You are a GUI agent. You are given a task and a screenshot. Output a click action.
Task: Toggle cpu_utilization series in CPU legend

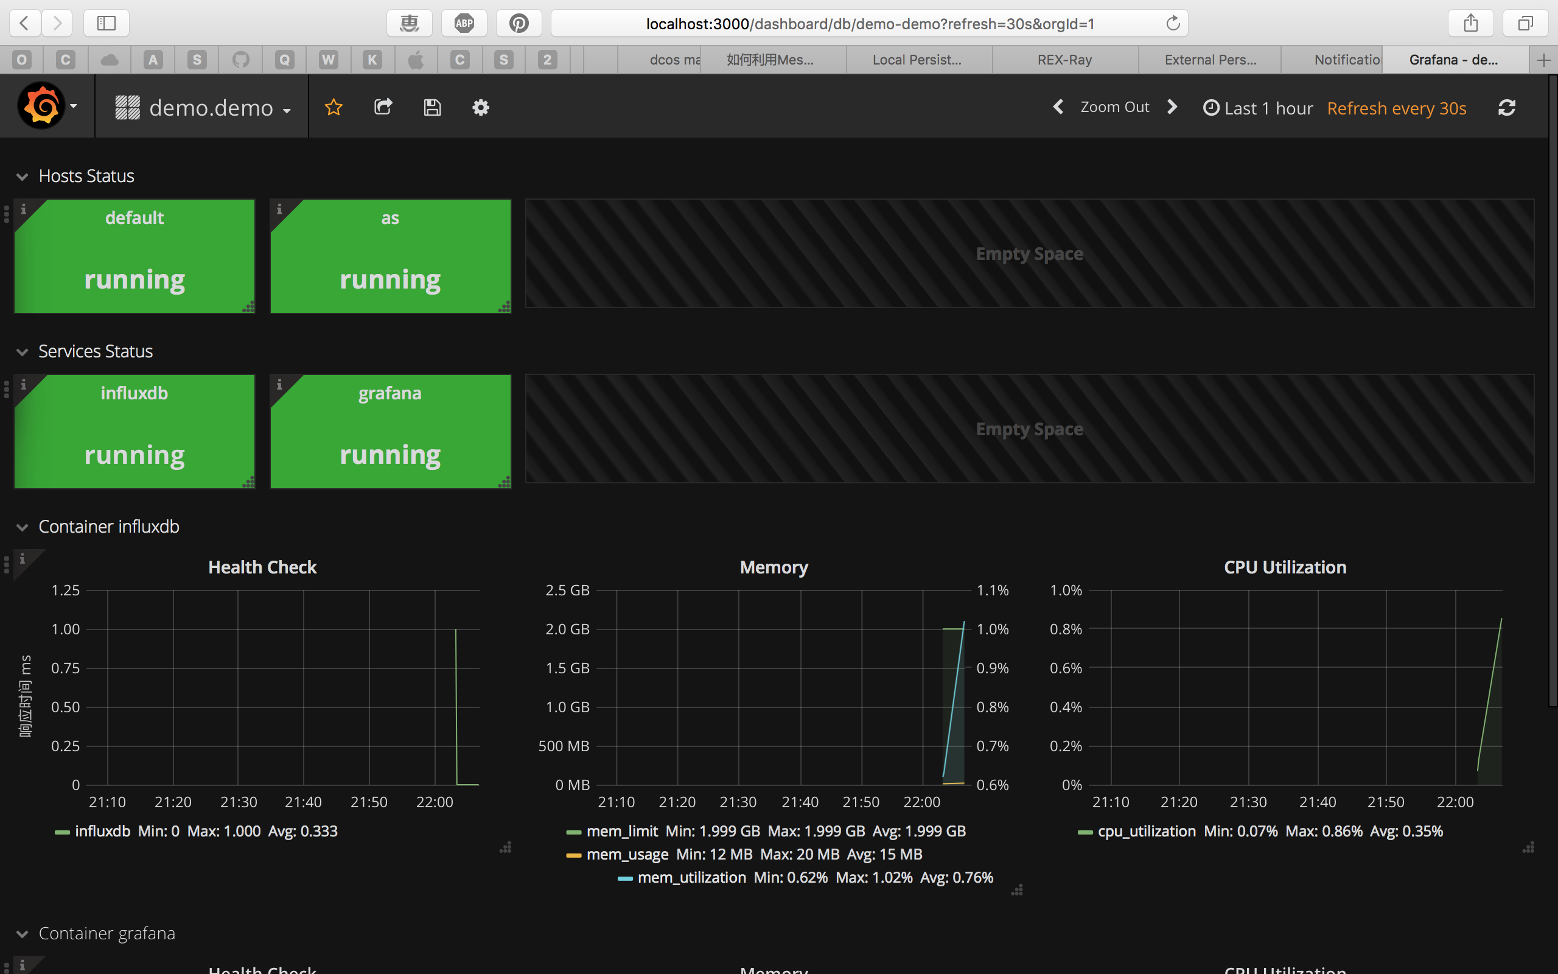pos(1147,831)
